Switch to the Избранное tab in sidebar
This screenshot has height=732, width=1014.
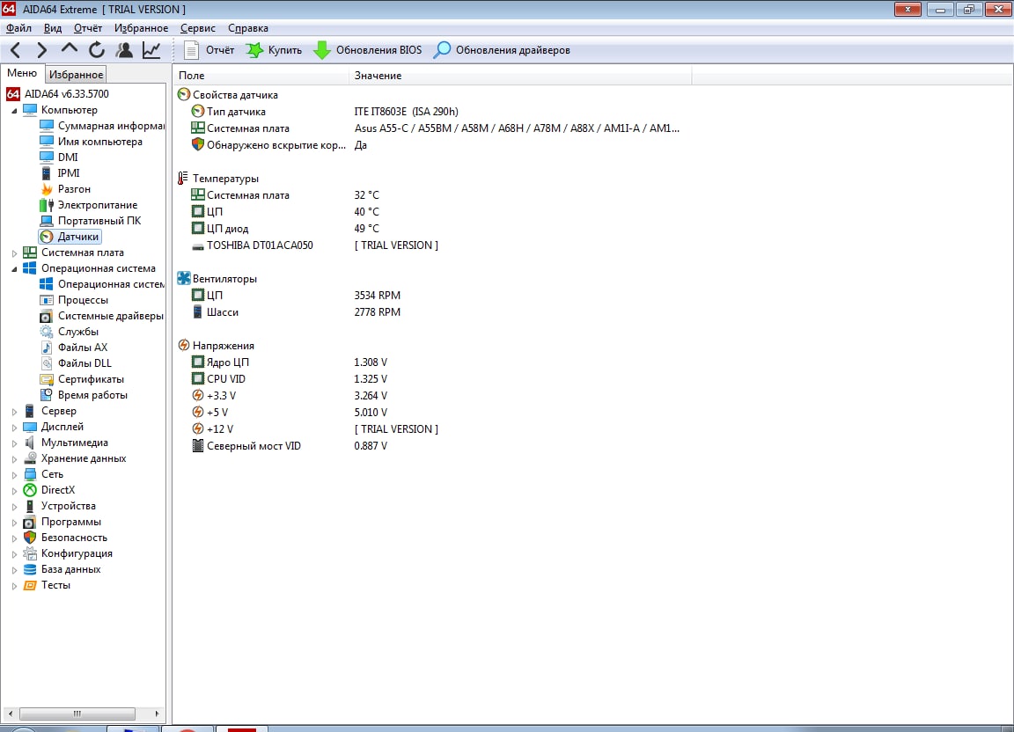tap(77, 75)
